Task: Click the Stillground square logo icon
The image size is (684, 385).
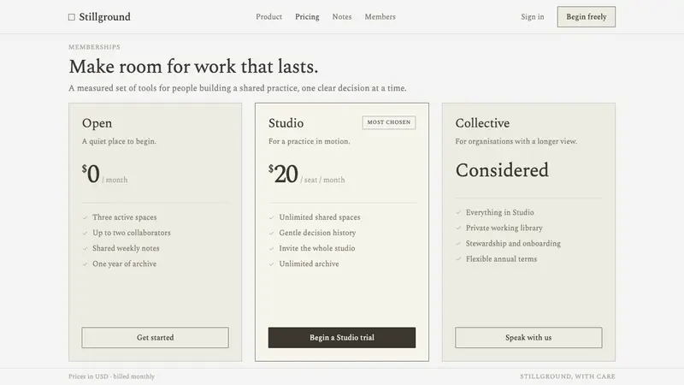Action: pos(72,17)
